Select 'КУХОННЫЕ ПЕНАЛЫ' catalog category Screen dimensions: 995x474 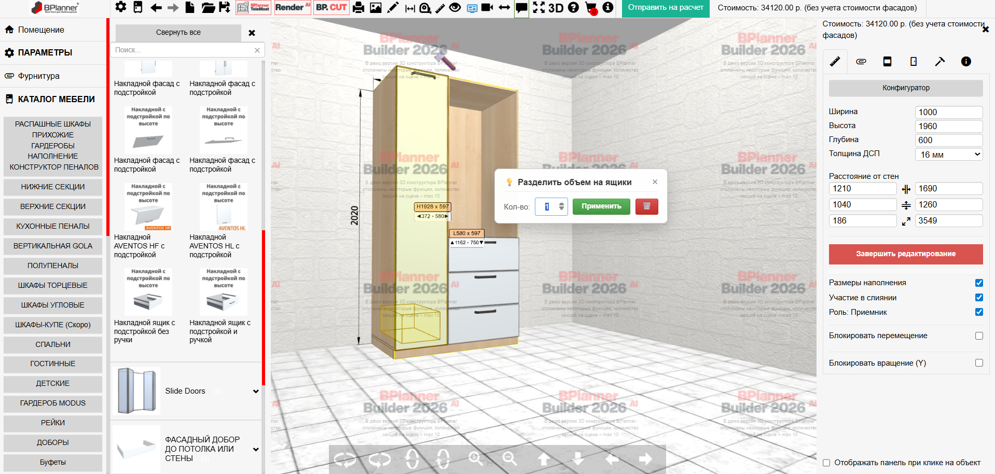click(x=53, y=226)
